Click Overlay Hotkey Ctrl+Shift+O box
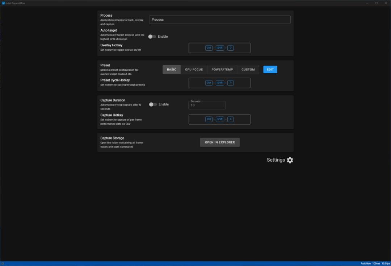Viewport: 391px width, 266px height. click(219, 48)
